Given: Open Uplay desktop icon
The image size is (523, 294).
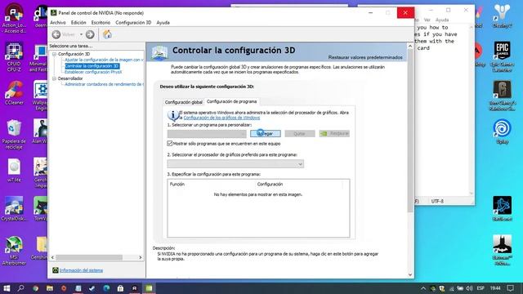Looking at the screenshot, I should coord(502,132).
